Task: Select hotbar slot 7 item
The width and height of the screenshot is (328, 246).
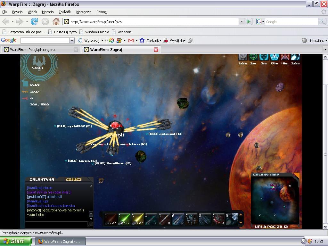Action: (191, 219)
